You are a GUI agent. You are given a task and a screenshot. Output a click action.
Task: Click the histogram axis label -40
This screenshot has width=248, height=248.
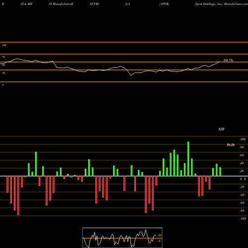[x=242, y=195]
